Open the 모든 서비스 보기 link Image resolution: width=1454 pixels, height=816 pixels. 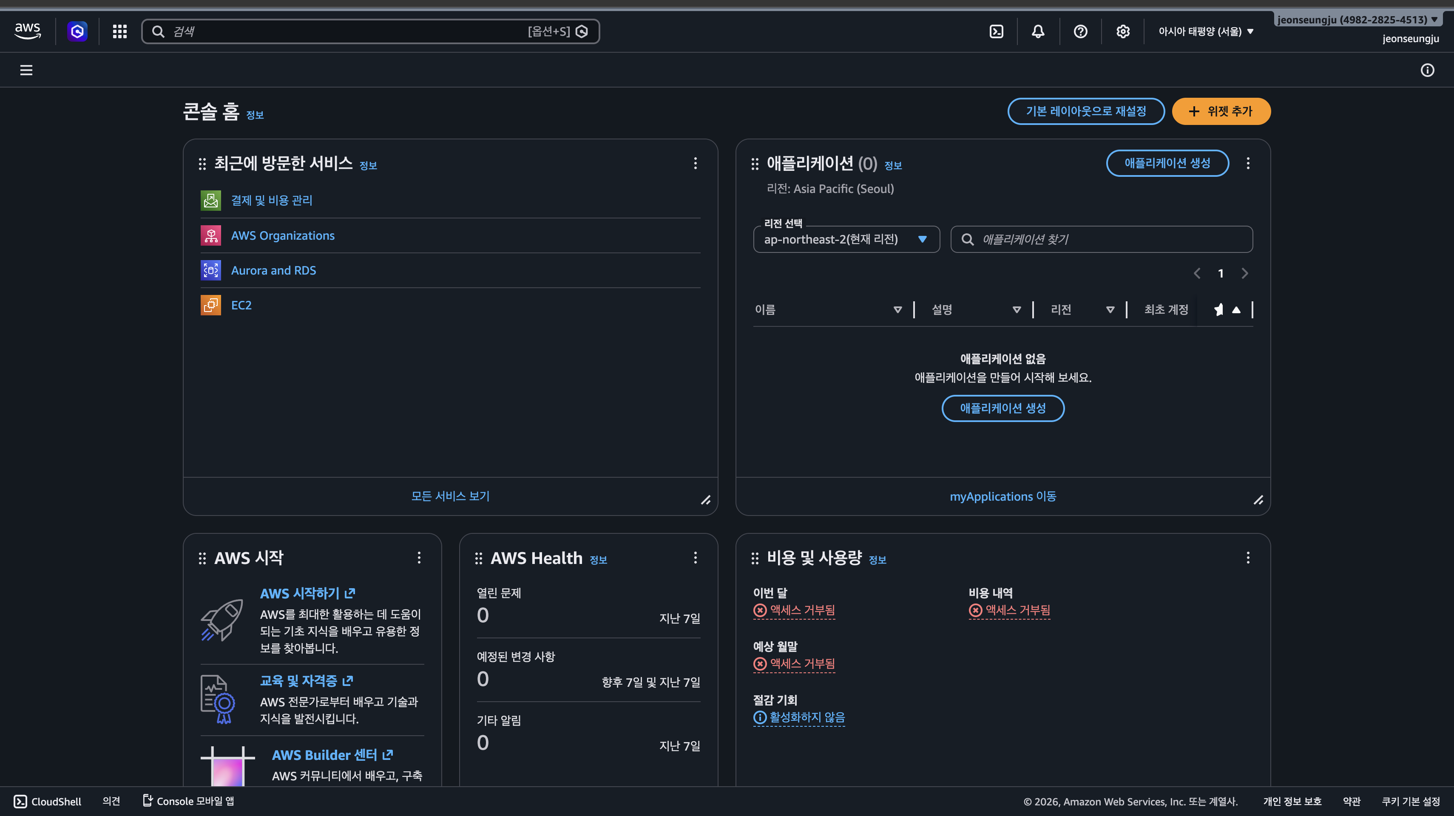pyautogui.click(x=450, y=496)
